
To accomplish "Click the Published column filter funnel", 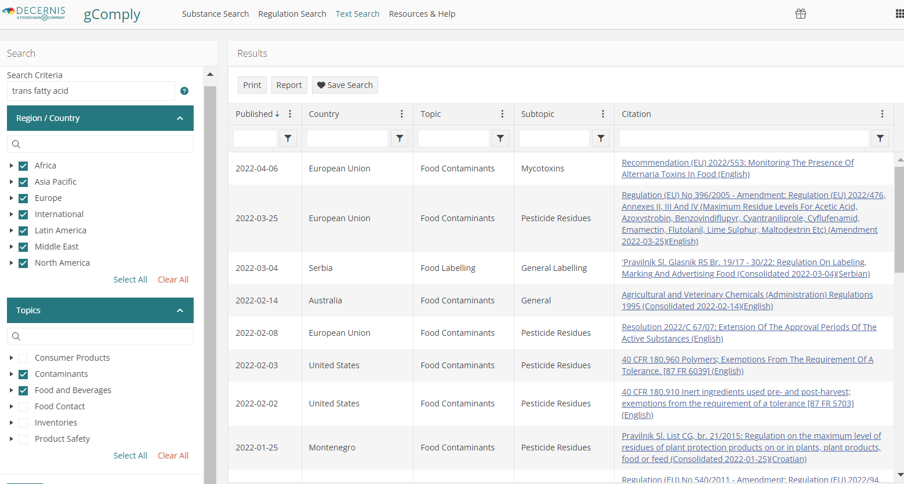I will 288,138.
